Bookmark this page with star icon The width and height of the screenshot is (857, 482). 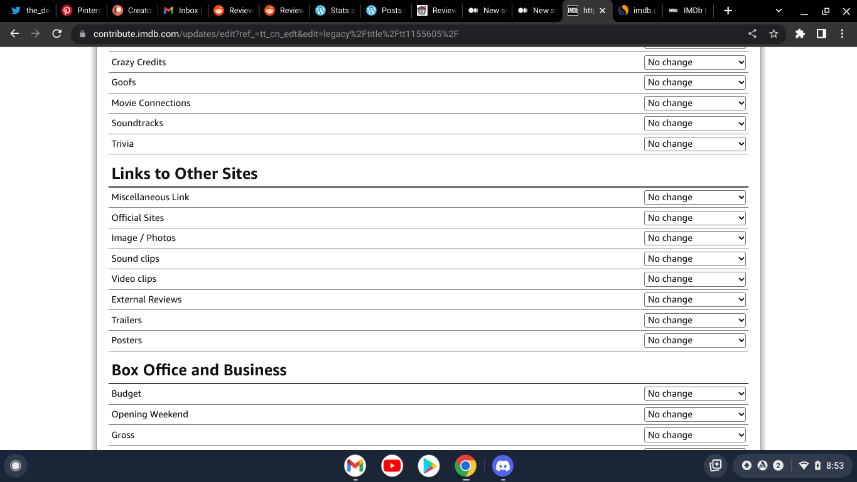point(773,34)
